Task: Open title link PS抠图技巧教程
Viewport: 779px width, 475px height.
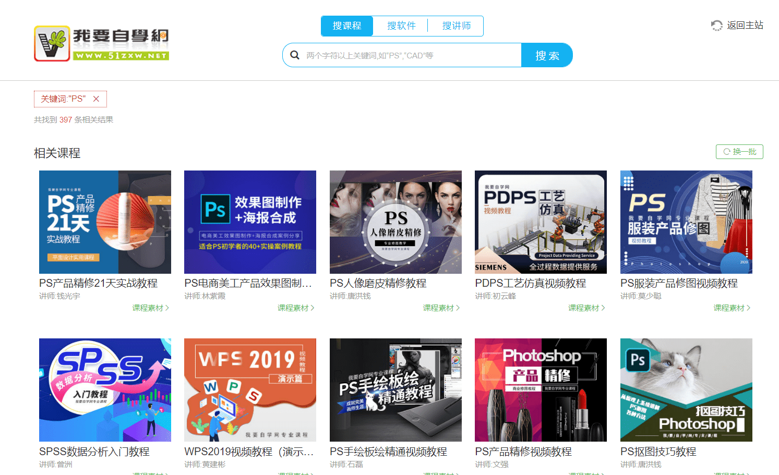Action: [658, 452]
